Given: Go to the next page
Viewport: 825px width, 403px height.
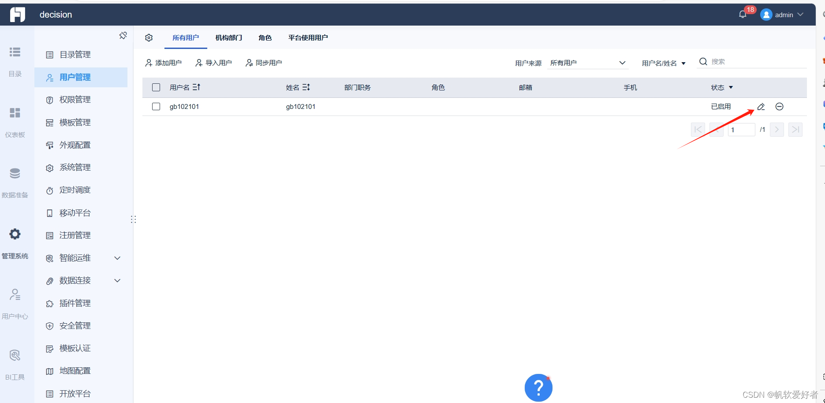Looking at the screenshot, I should [x=777, y=130].
